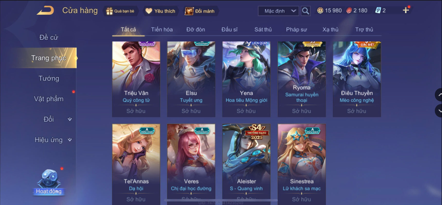Tap the golden back arrow icon
This screenshot has height=205, width=442.
point(45,11)
